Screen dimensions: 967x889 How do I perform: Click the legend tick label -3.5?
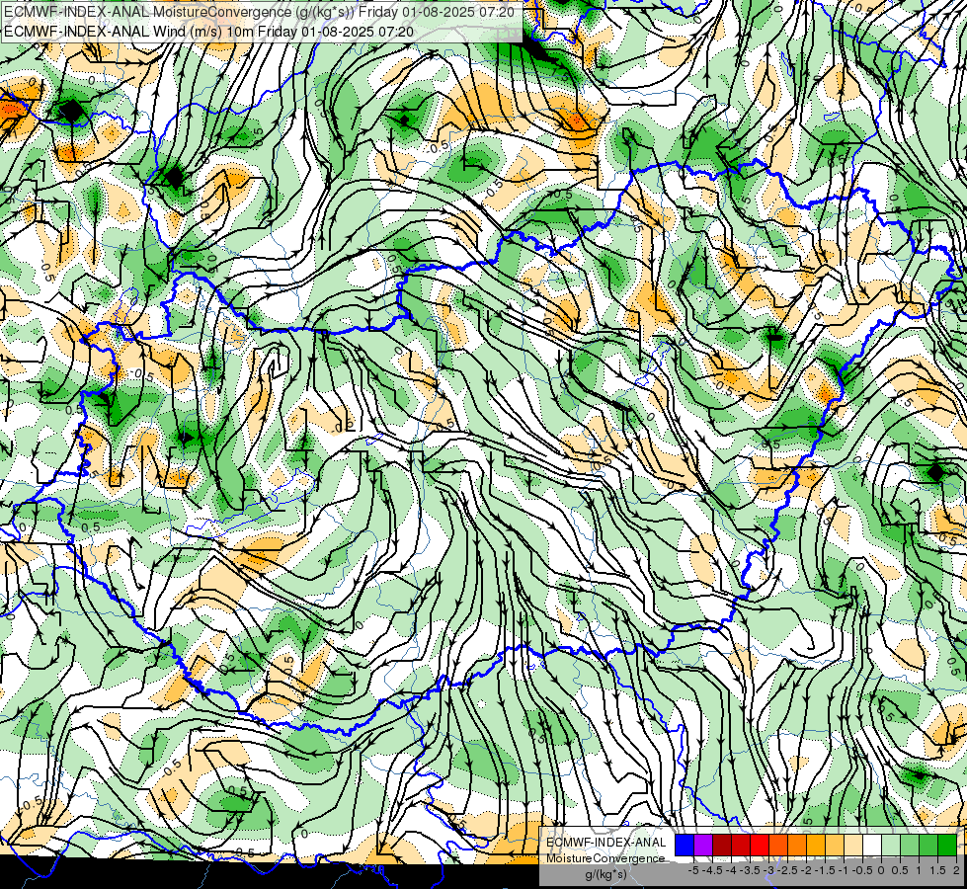[x=751, y=870]
